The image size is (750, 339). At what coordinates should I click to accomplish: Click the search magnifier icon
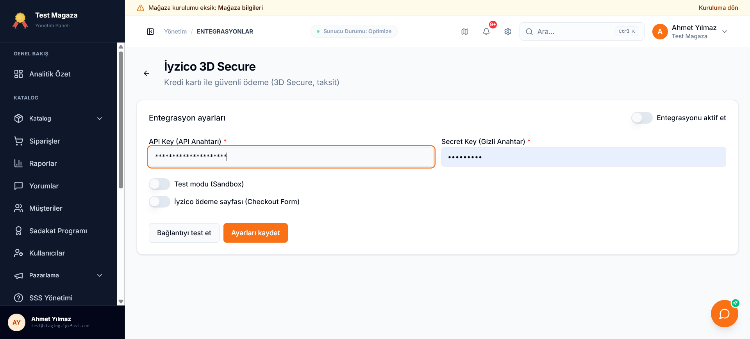click(x=529, y=32)
